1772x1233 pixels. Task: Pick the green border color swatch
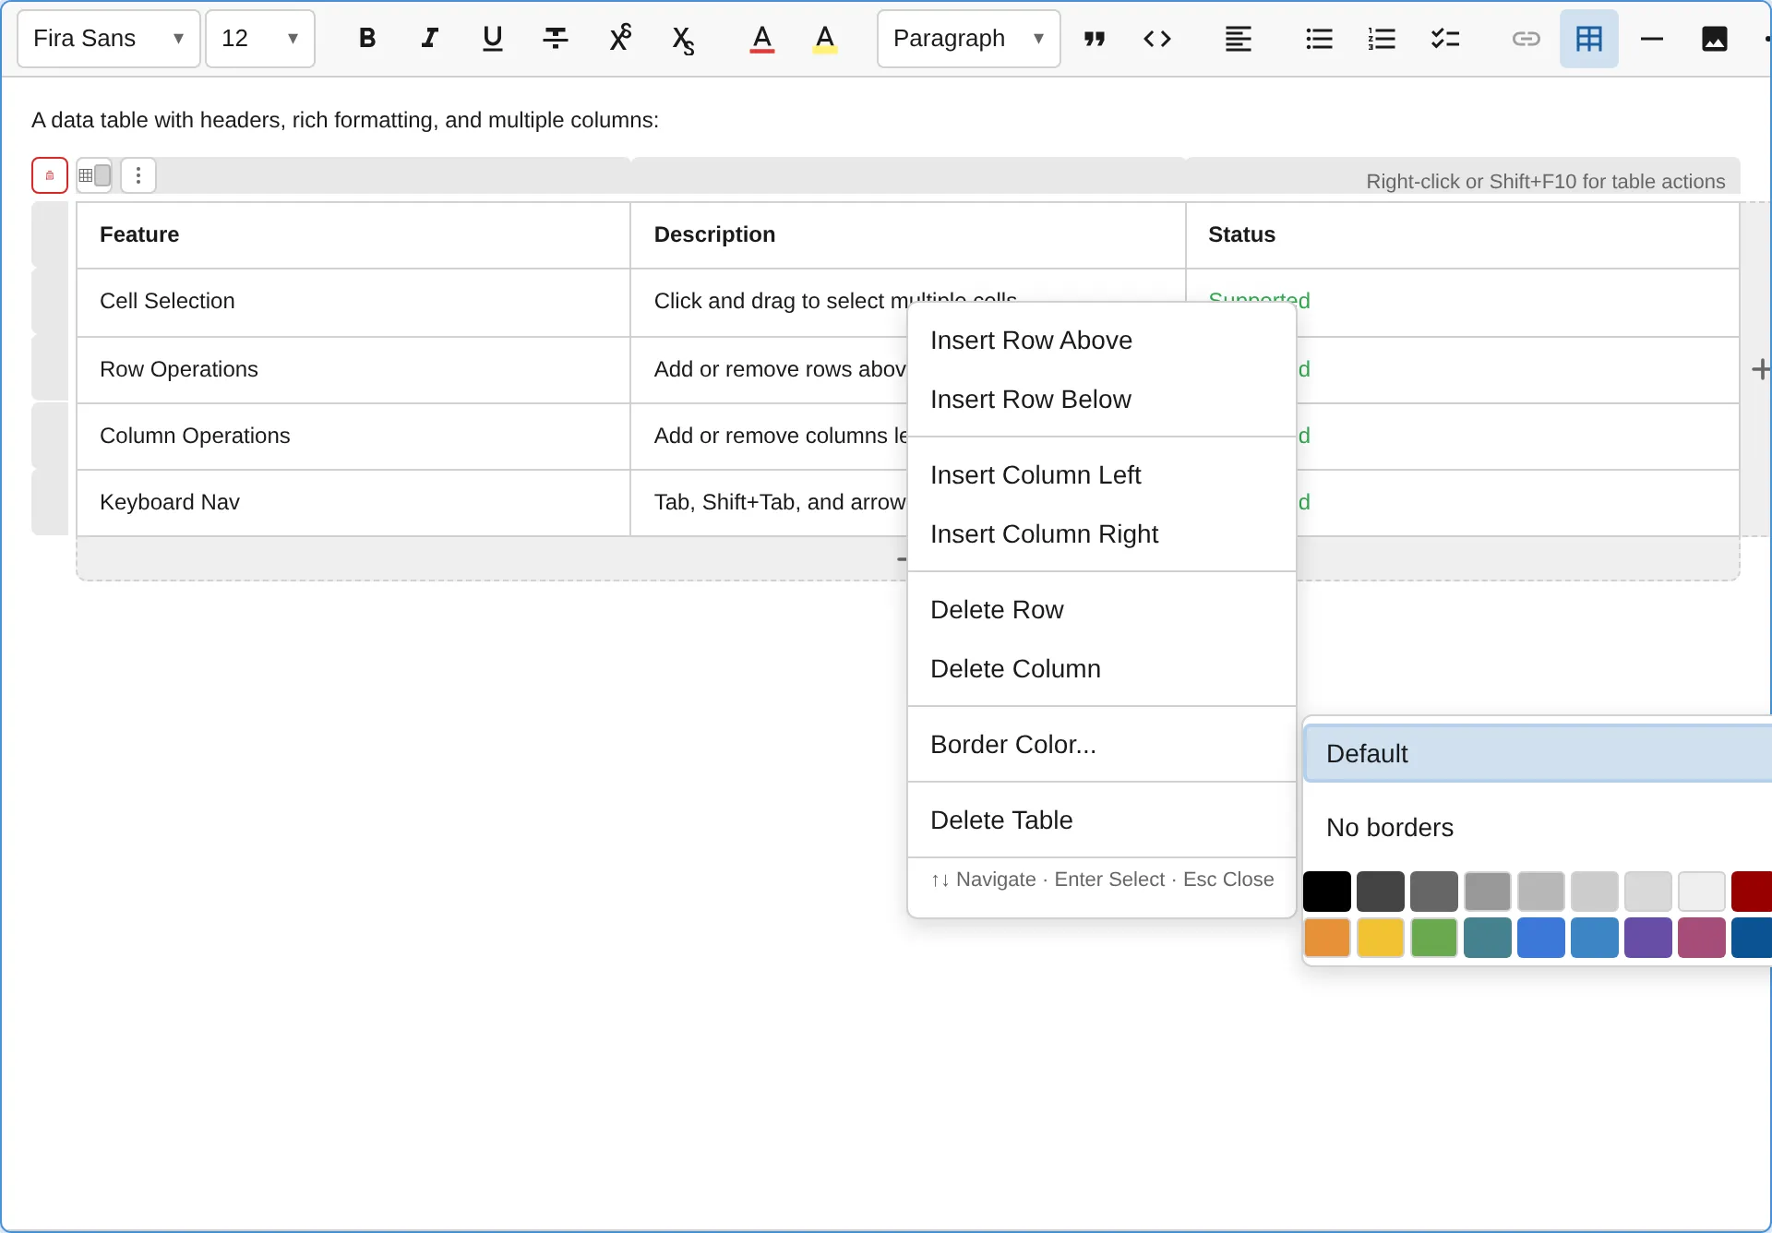tap(1434, 937)
